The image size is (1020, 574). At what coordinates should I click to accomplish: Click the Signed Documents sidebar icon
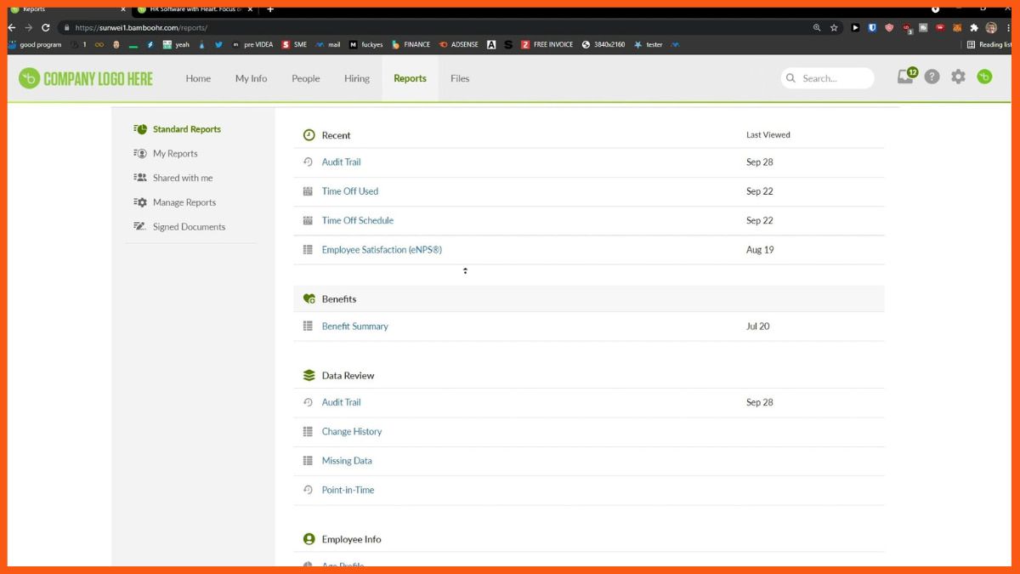pyautogui.click(x=140, y=227)
